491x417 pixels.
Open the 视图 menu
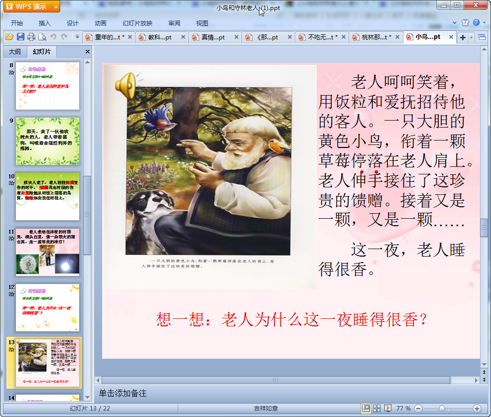tap(202, 23)
